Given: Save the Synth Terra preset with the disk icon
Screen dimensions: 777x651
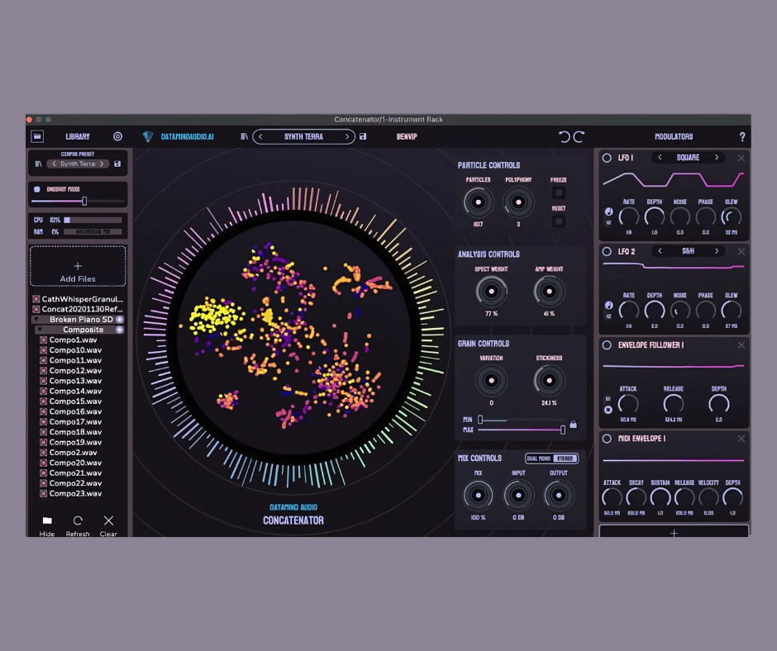Looking at the screenshot, I should click(x=363, y=136).
